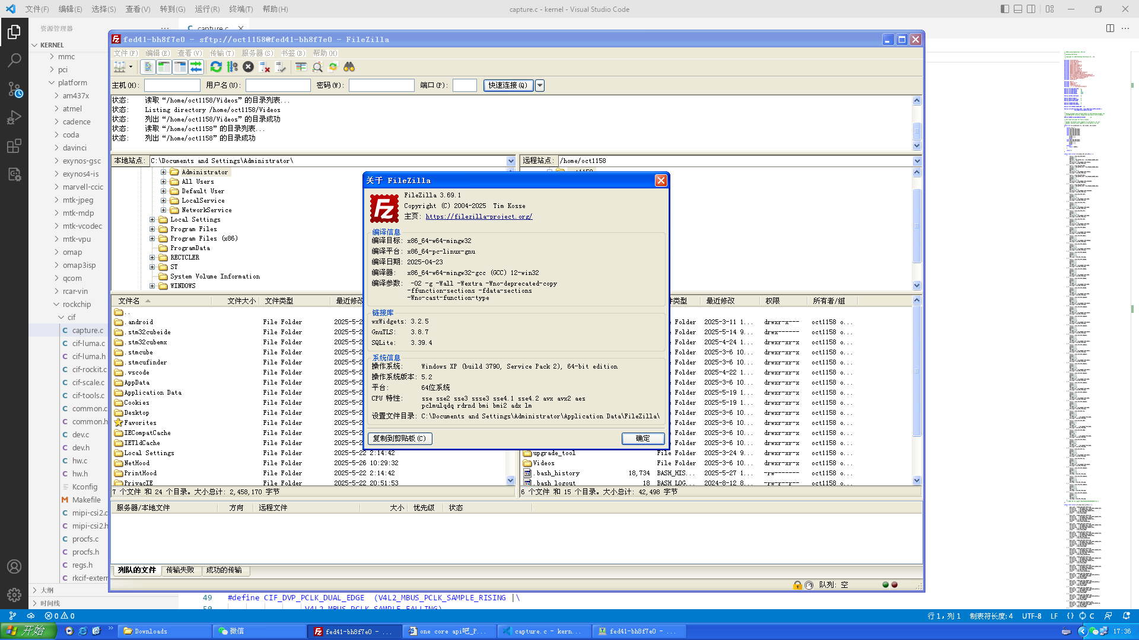Click the 密码 password input field

(381, 85)
